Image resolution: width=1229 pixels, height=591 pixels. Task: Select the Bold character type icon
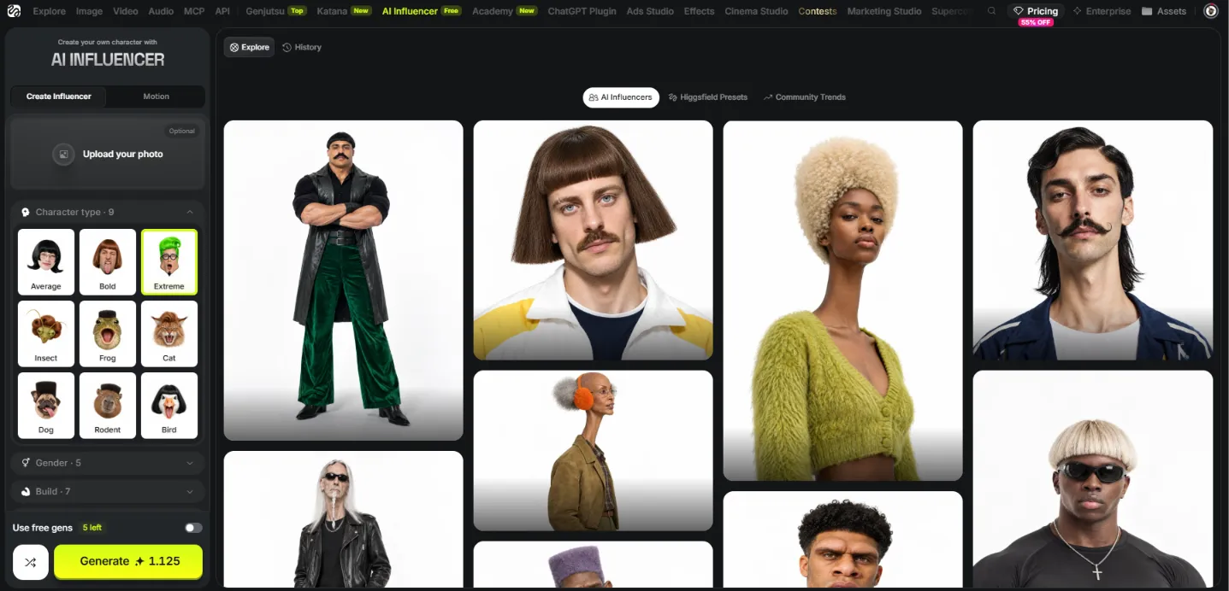[x=108, y=262]
